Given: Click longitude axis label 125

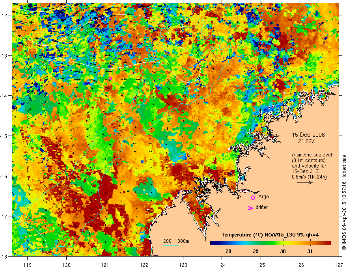Looking at the screenshot, I should coord(261,265).
